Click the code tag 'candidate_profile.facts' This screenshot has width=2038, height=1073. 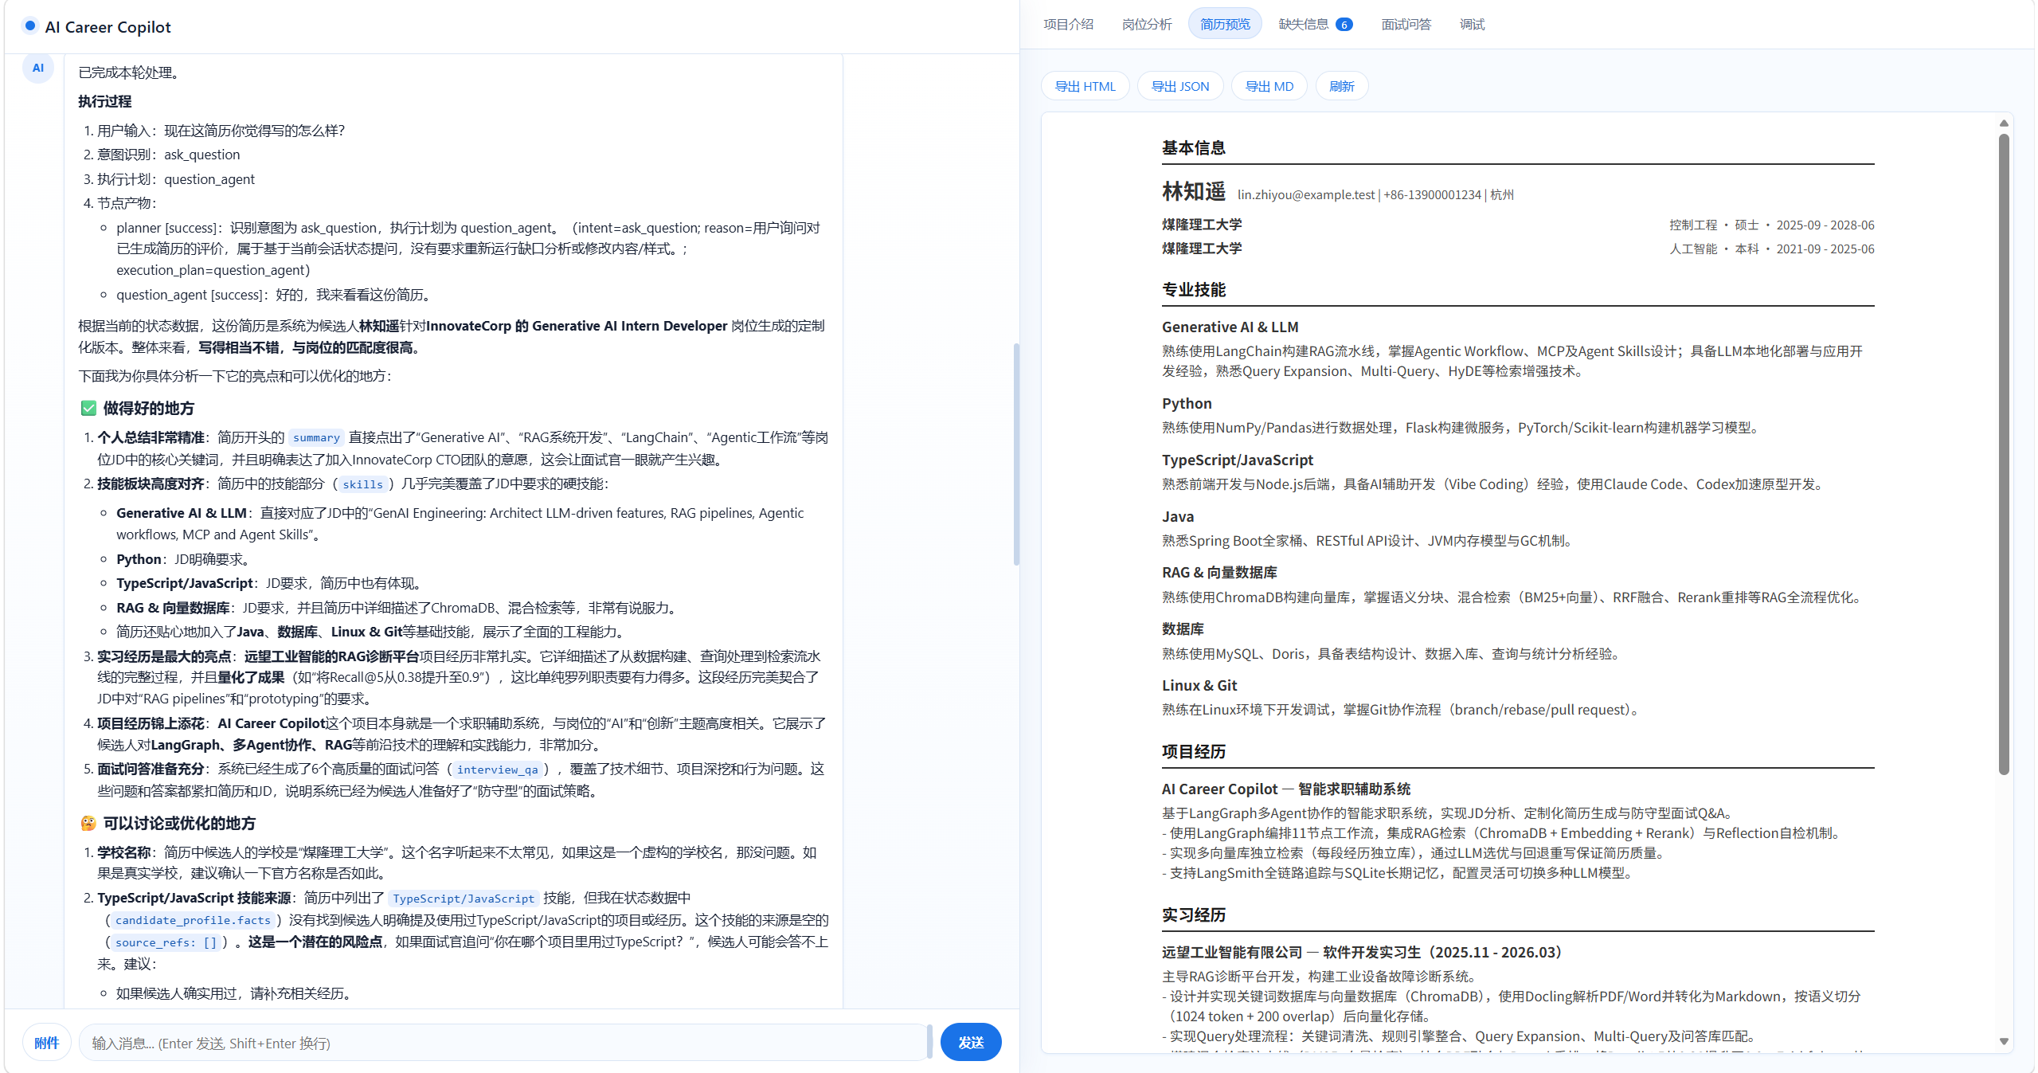click(193, 920)
